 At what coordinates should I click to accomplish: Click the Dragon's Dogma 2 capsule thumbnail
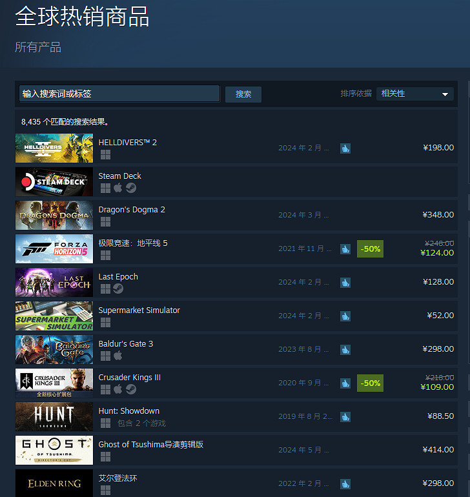click(54, 215)
